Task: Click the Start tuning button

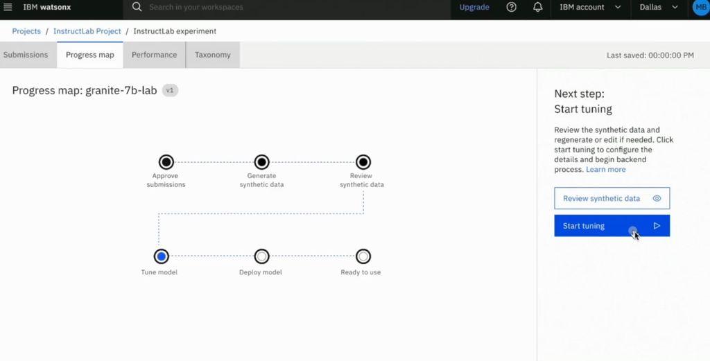Action: click(x=612, y=226)
